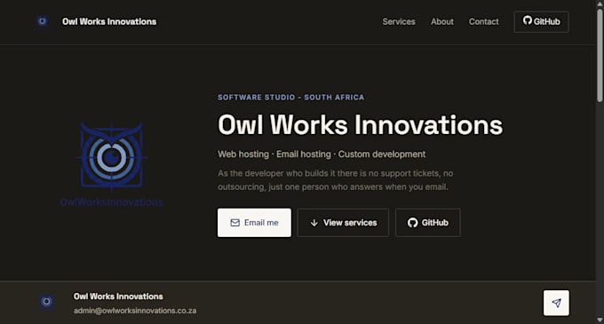Click the large 'Owl Works Innovations' hero heading
This screenshot has width=604, height=324.
pos(360,125)
